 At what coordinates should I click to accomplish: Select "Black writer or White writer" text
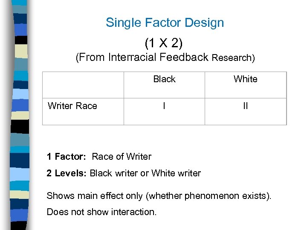(x=145, y=173)
